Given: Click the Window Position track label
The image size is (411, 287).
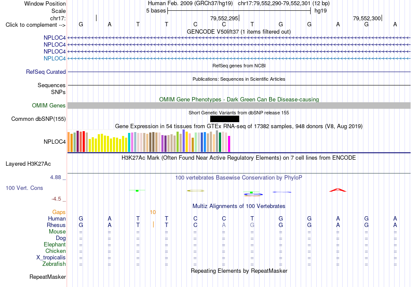Looking at the screenshot, I should click(x=45, y=3).
